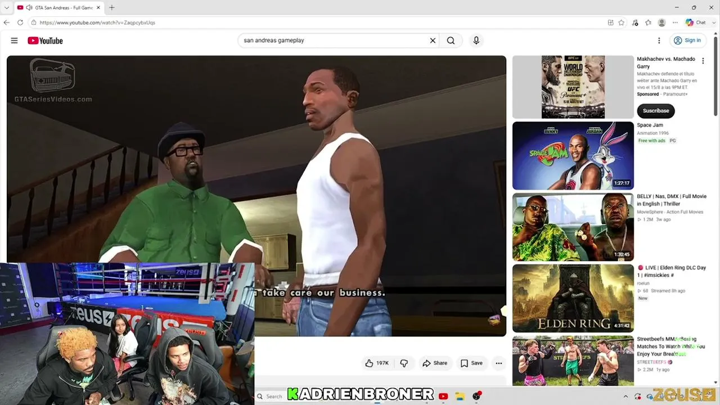This screenshot has height=405, width=720.
Task: Open the red-badged app taskbar icon
Action: tap(477, 396)
